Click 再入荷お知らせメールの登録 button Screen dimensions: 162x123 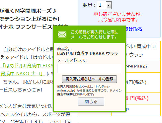pyautogui.click(x=89, y=79)
